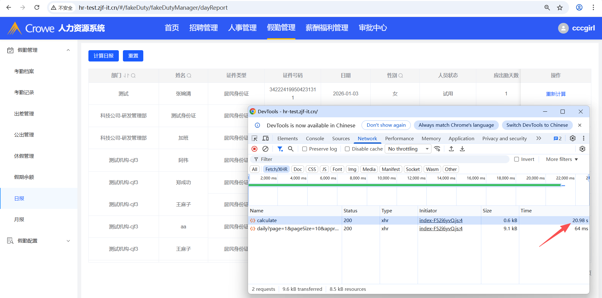Screen dimensions: 602x298
Task: Click the 重新计算 link
Action: [556, 94]
